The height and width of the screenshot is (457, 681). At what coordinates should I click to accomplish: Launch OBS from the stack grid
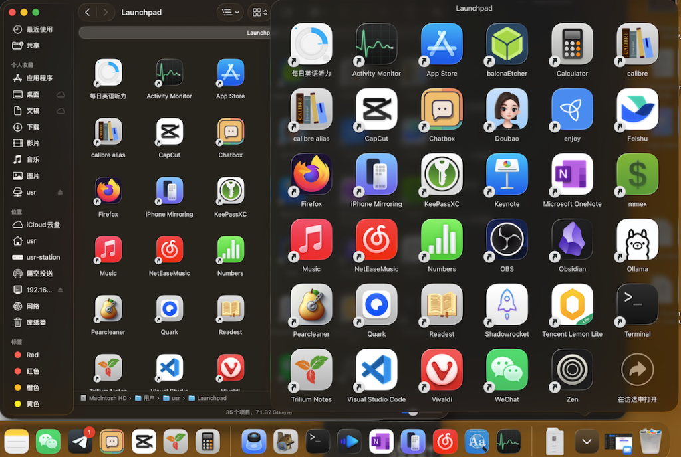(x=507, y=240)
